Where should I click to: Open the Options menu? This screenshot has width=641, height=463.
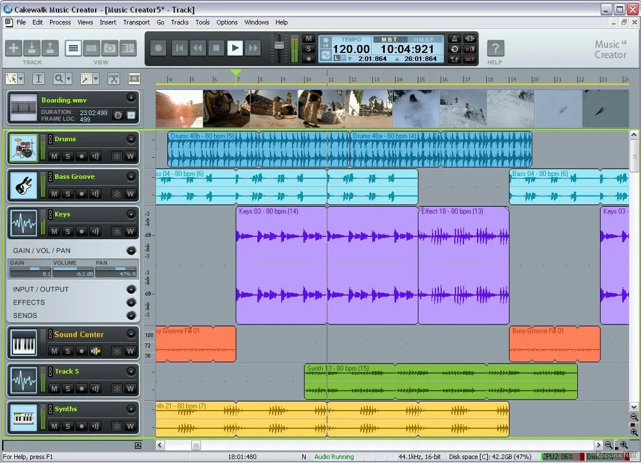tap(227, 22)
